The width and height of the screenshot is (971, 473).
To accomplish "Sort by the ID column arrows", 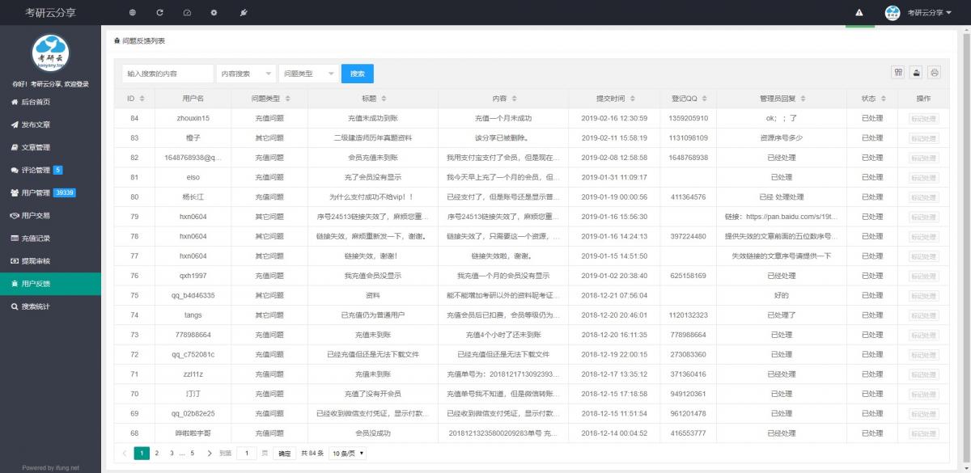I will tap(142, 99).
